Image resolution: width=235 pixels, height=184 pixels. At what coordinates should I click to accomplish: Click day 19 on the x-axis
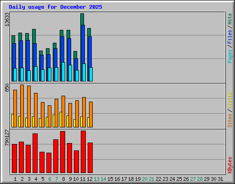pos(138,179)
